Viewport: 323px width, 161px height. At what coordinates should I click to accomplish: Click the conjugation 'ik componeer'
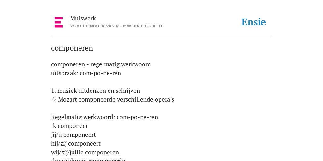pos(70,126)
